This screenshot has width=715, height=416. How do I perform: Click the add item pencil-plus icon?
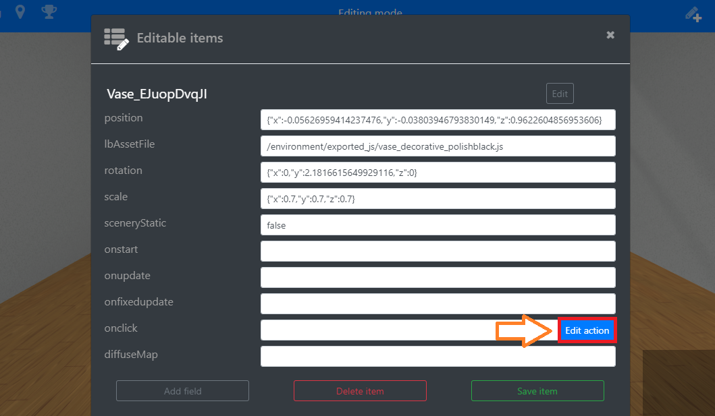(693, 13)
